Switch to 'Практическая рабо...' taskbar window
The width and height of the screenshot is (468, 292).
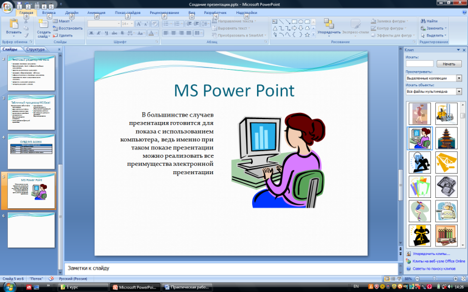coord(187,287)
